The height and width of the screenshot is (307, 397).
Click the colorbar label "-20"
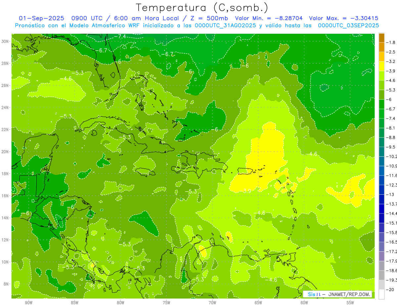(390, 290)
